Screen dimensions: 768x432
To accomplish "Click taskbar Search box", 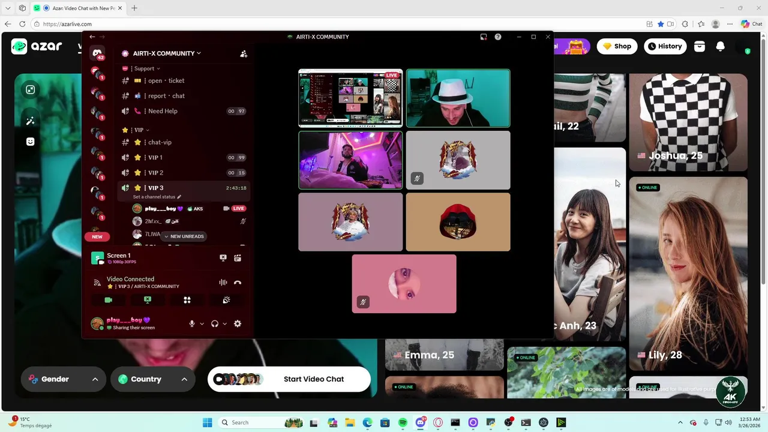I will tap(261, 422).
